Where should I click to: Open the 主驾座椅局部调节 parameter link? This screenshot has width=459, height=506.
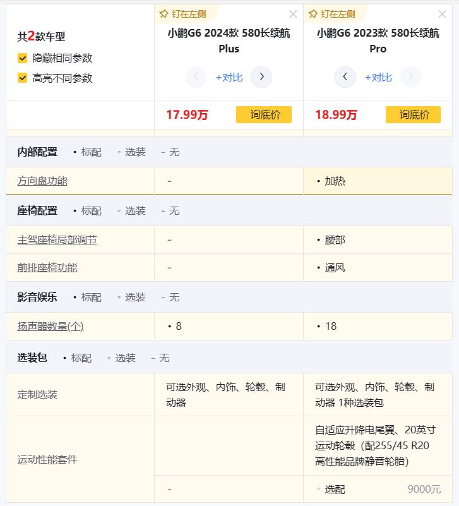[x=57, y=240]
